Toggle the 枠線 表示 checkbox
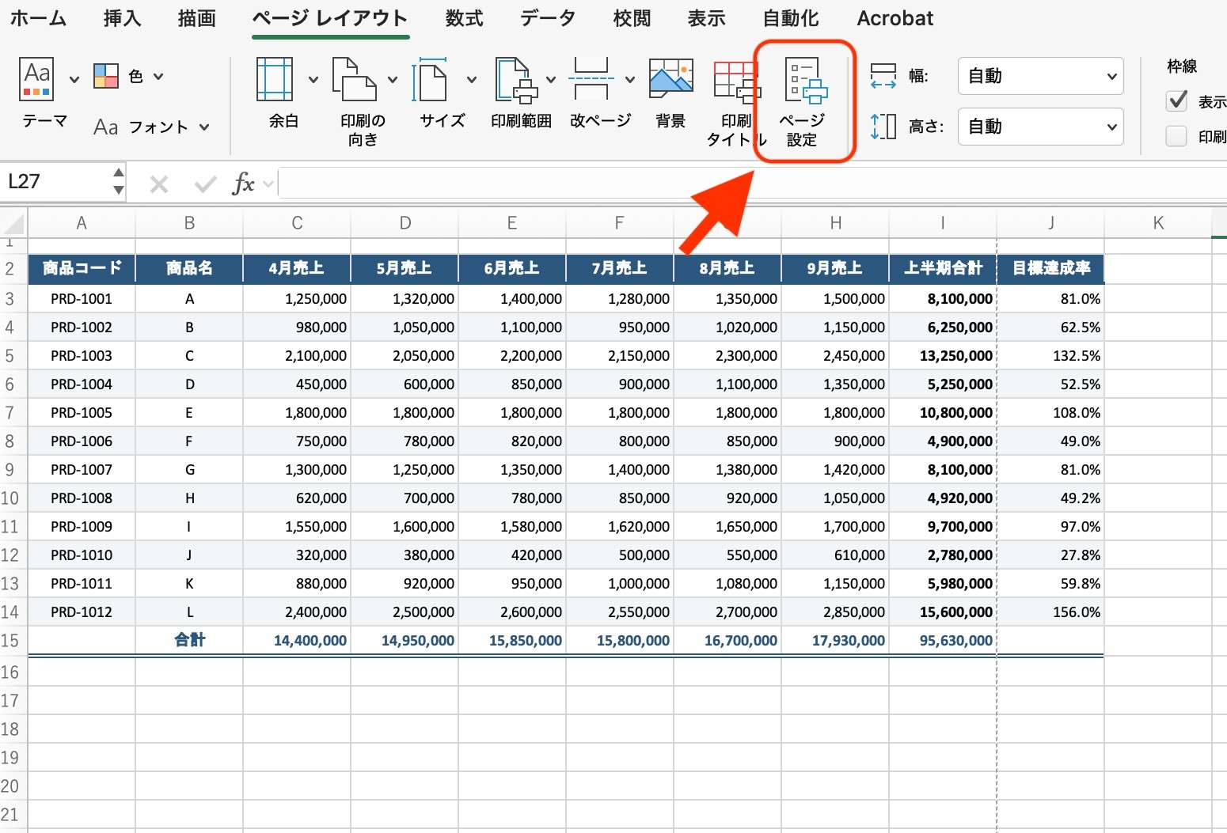 [x=1177, y=100]
